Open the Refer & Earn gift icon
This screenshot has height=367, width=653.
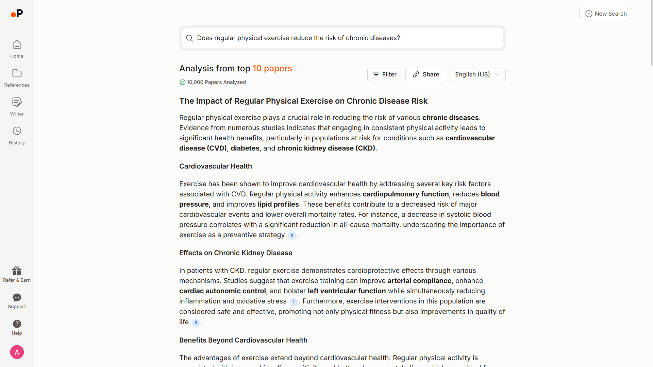coord(17,271)
